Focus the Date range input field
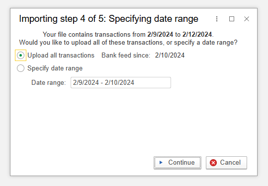The height and width of the screenshot is (186, 268). (x=121, y=82)
